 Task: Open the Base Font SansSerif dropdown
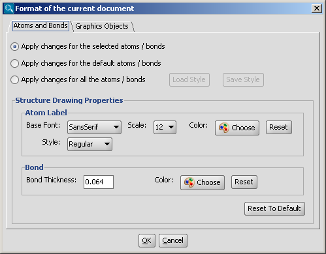coord(94,127)
